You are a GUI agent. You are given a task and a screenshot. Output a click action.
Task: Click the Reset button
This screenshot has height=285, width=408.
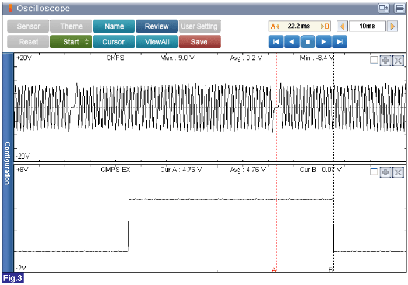click(28, 41)
